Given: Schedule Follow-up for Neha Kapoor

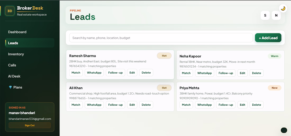Looking at the screenshot, I should click(x=226, y=73).
